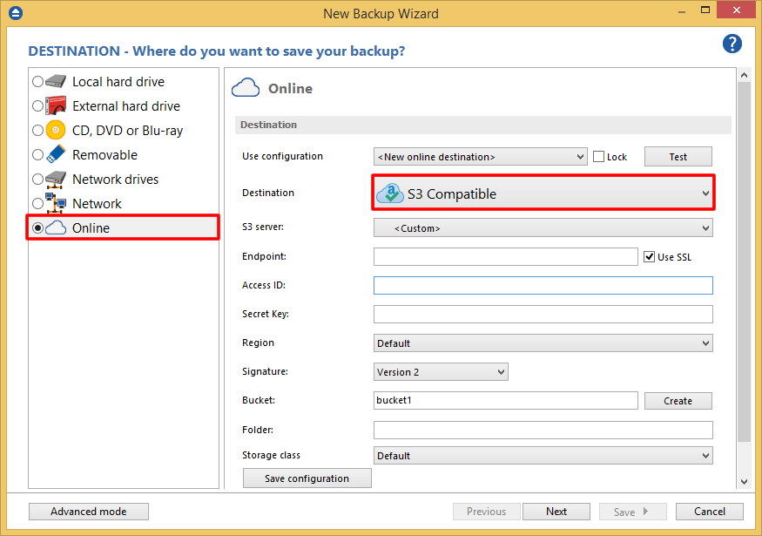Viewport: 762px width, 536px height.
Task: Click the Network drives icon
Action: (56, 179)
